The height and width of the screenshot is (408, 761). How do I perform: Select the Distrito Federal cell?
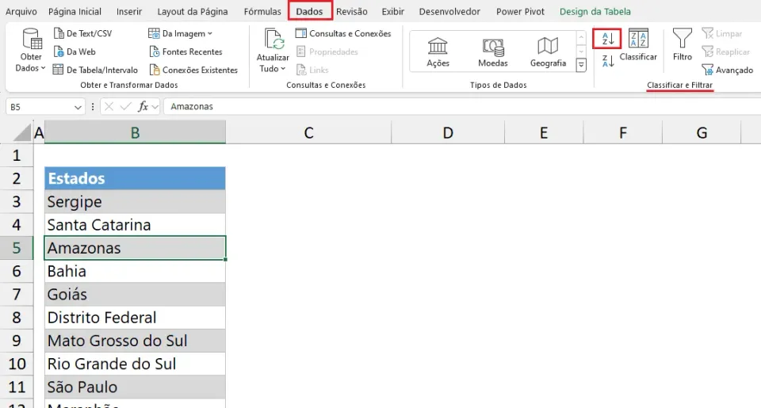pyautogui.click(x=135, y=317)
